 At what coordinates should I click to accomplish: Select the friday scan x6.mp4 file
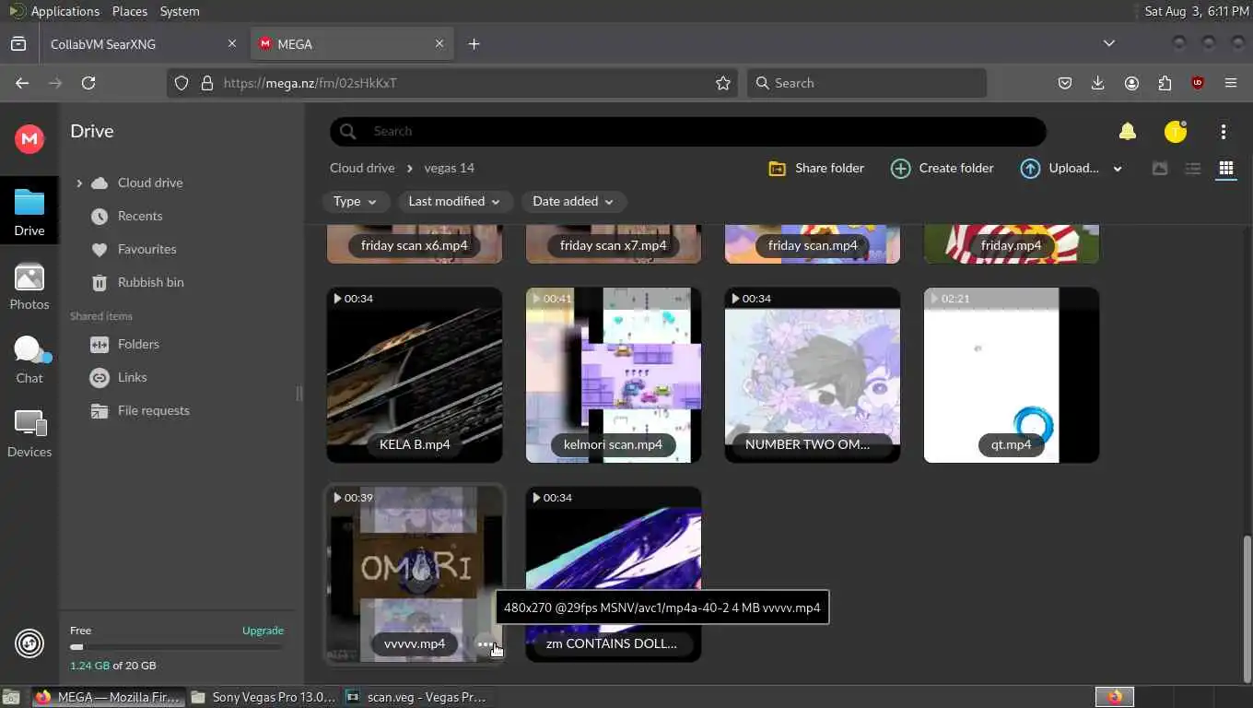click(x=415, y=244)
